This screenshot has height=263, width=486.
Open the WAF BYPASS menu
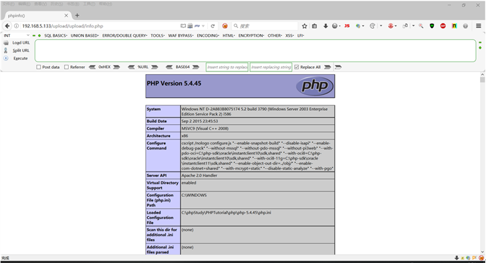[x=181, y=35]
